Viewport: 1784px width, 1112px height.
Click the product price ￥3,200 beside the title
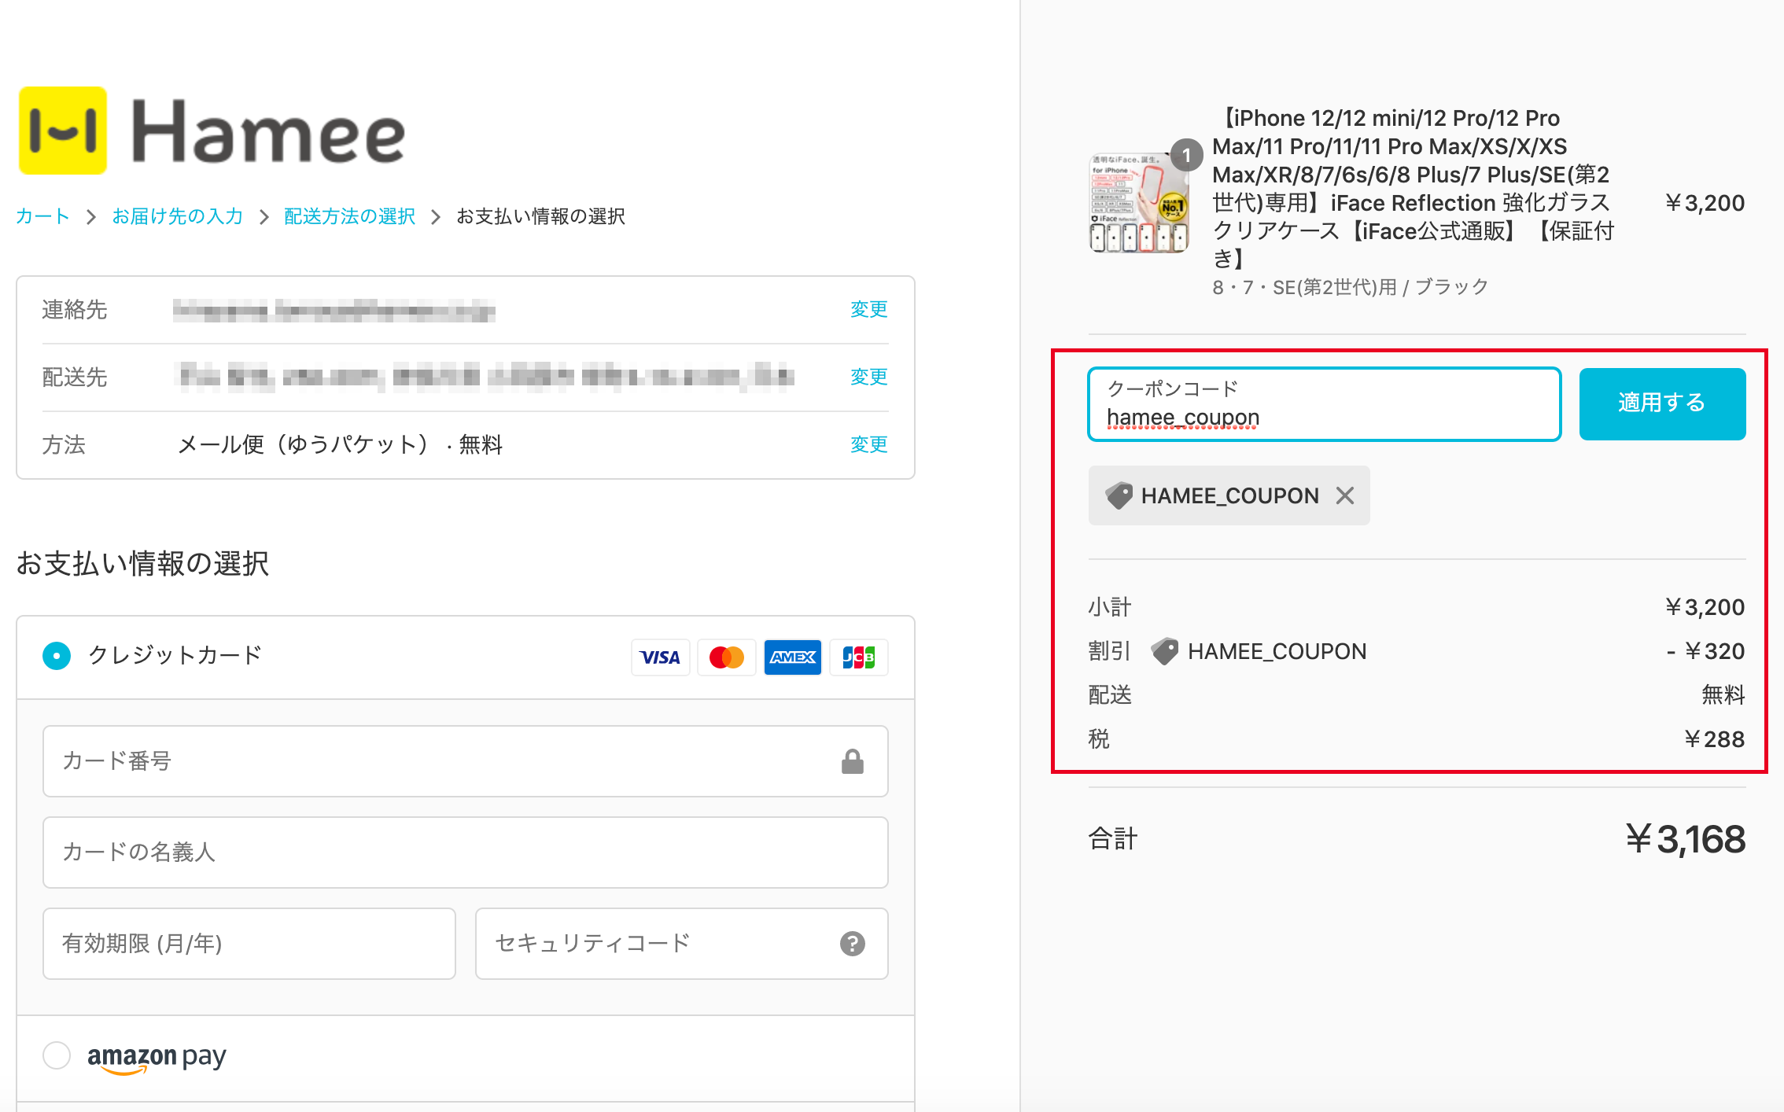pyautogui.click(x=1705, y=203)
